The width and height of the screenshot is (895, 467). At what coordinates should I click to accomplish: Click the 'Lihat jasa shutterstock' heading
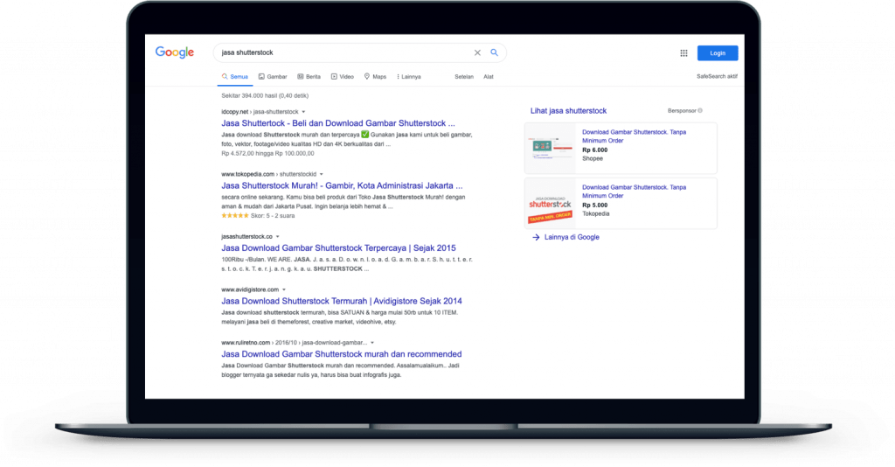[568, 111]
